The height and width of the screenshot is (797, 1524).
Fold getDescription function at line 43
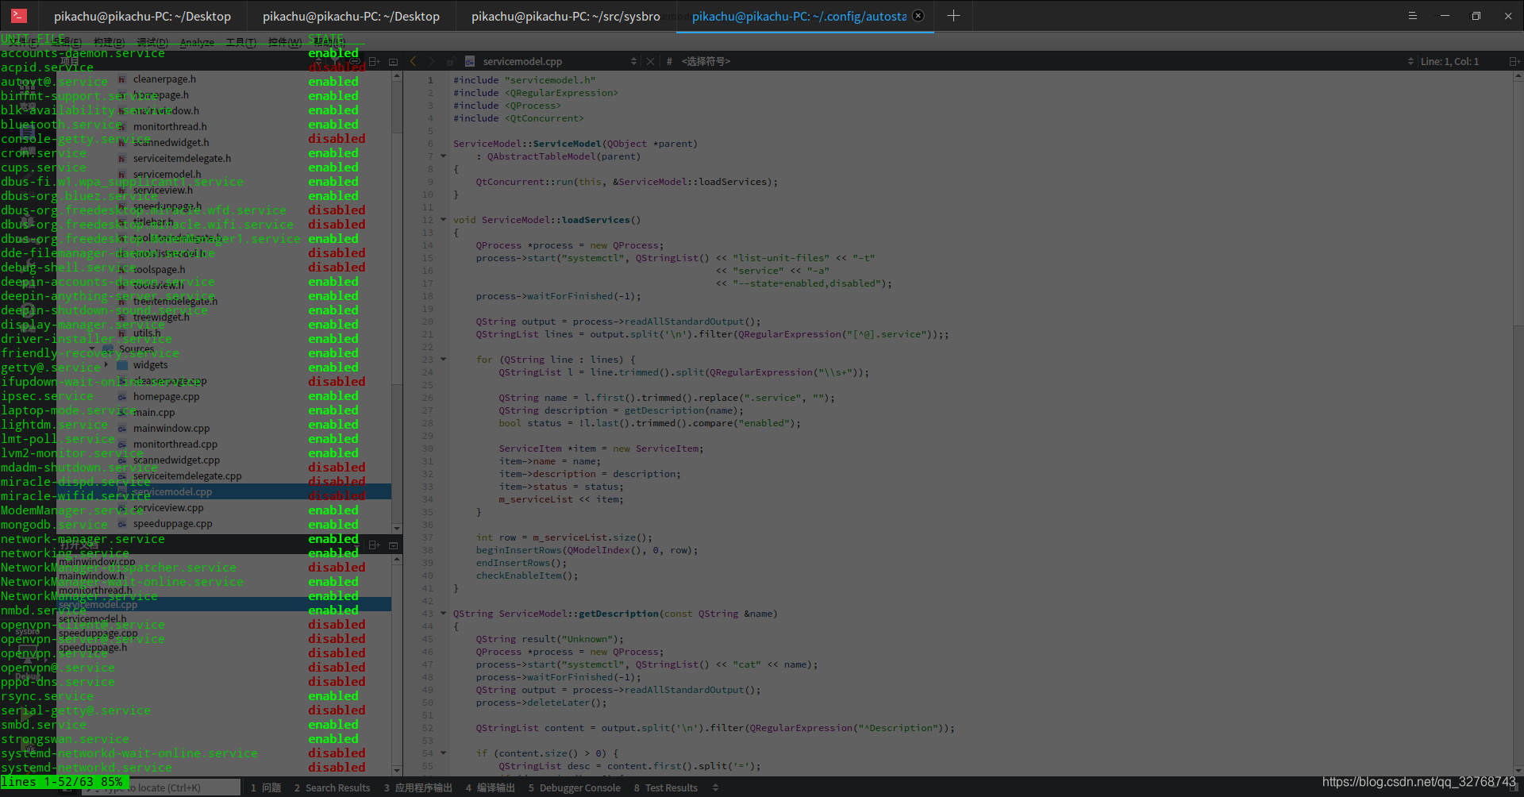click(x=443, y=613)
